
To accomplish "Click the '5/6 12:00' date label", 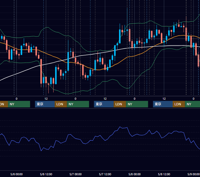I will 46,174.
